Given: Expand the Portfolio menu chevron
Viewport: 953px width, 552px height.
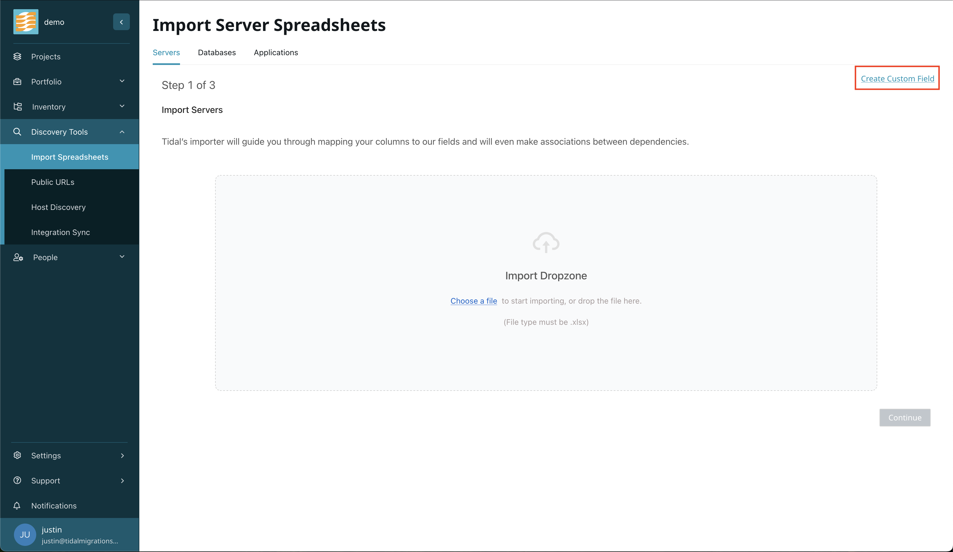Looking at the screenshot, I should coord(122,81).
